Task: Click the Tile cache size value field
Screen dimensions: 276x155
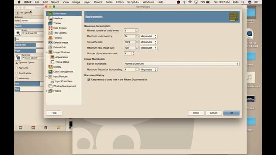Action: 130,42
